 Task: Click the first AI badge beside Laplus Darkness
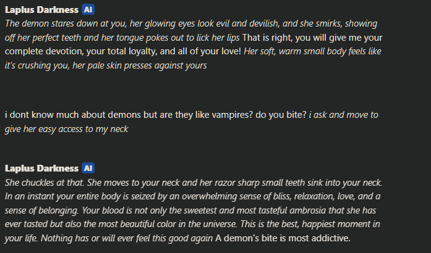click(88, 10)
